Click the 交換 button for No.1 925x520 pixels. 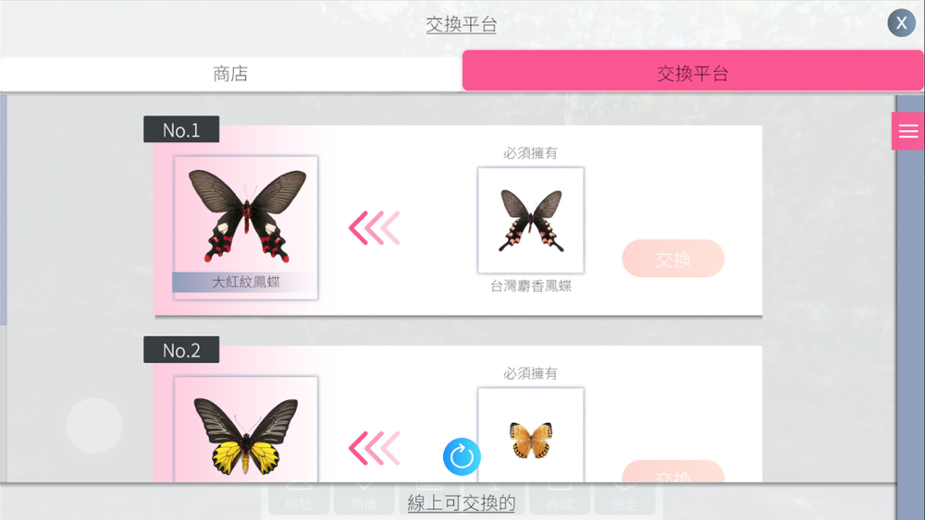coord(673,259)
